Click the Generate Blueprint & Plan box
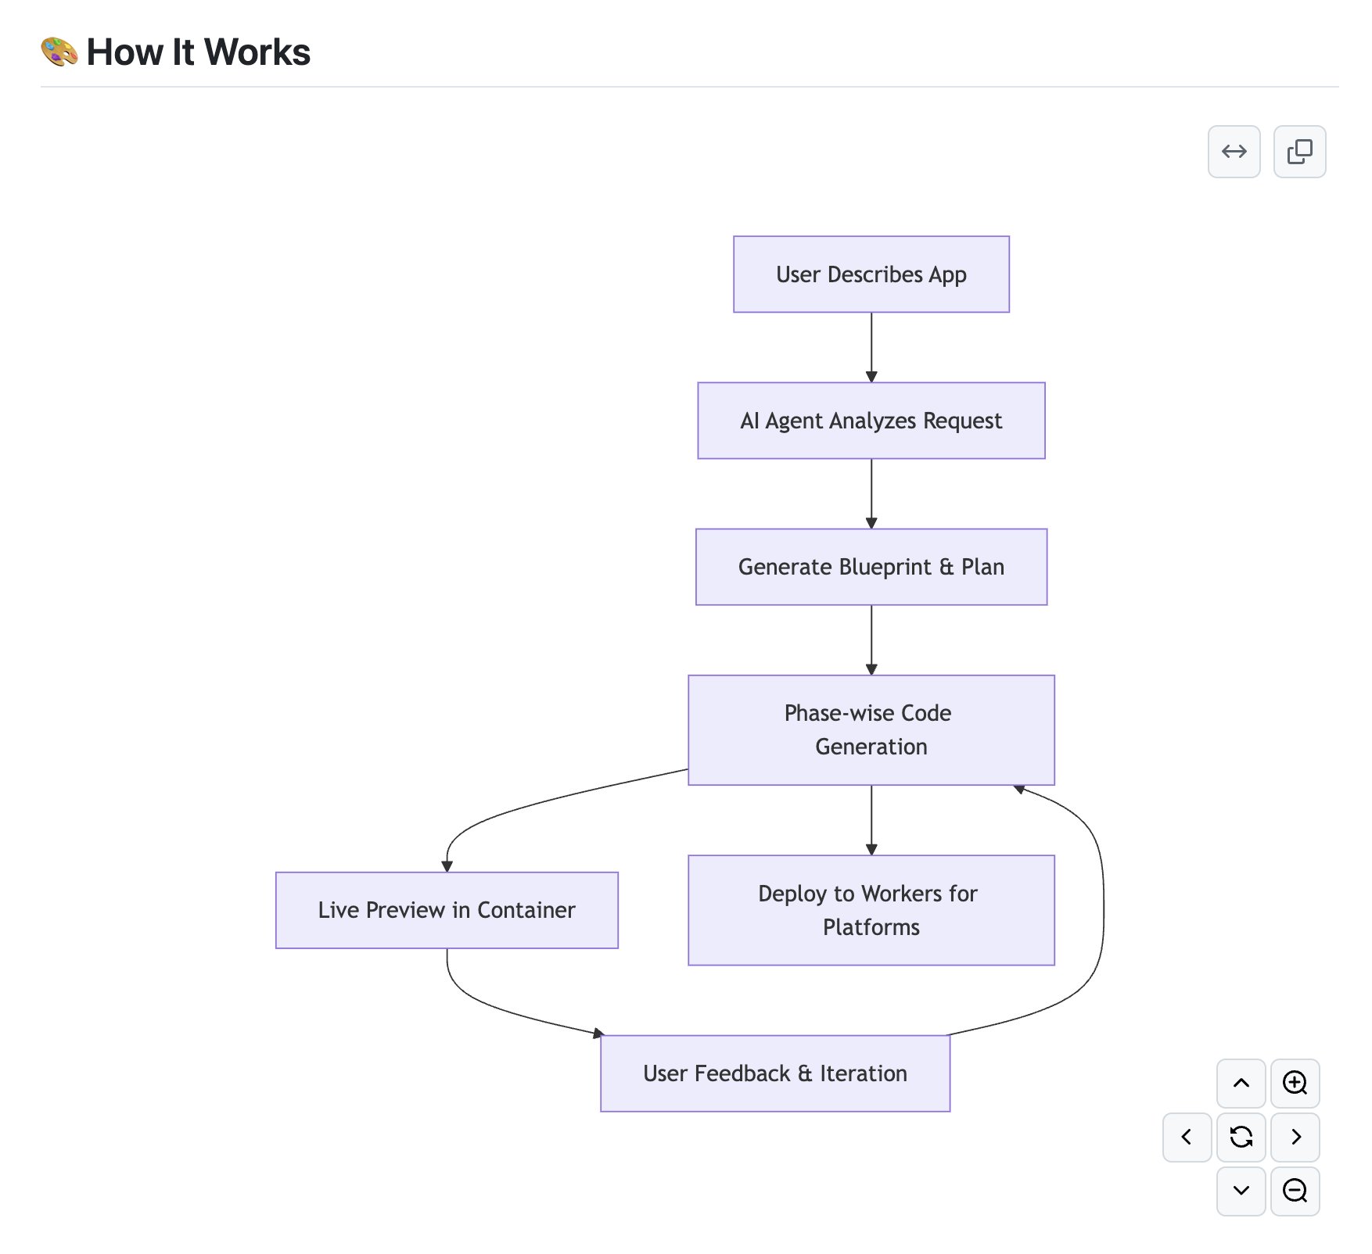The width and height of the screenshot is (1372, 1254). point(871,567)
